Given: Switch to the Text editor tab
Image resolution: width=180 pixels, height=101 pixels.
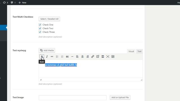Looking at the screenshot, I should (139, 51).
